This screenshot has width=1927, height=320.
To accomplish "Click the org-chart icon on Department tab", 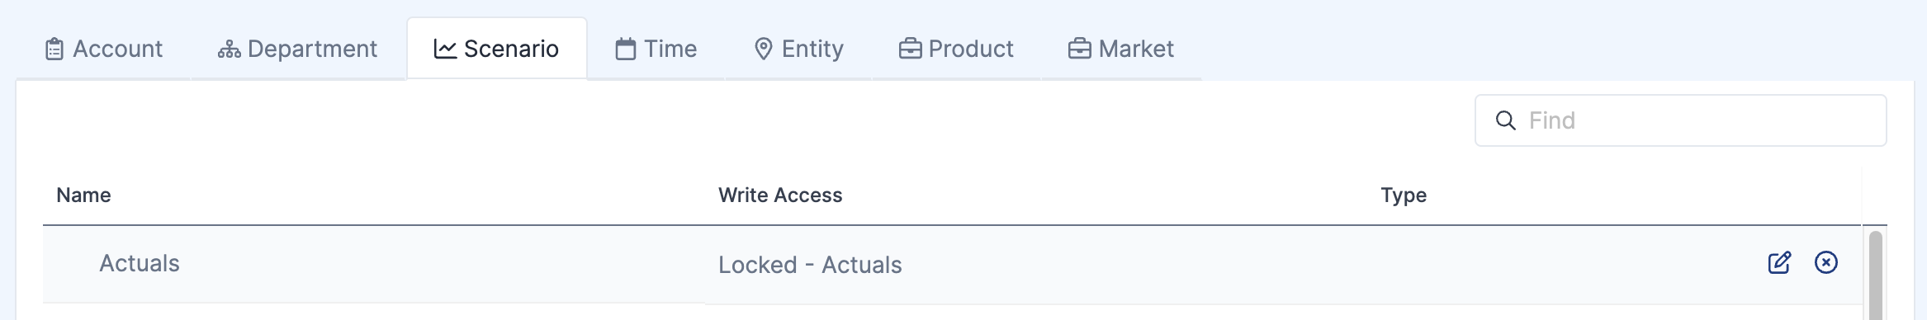I will point(229,49).
